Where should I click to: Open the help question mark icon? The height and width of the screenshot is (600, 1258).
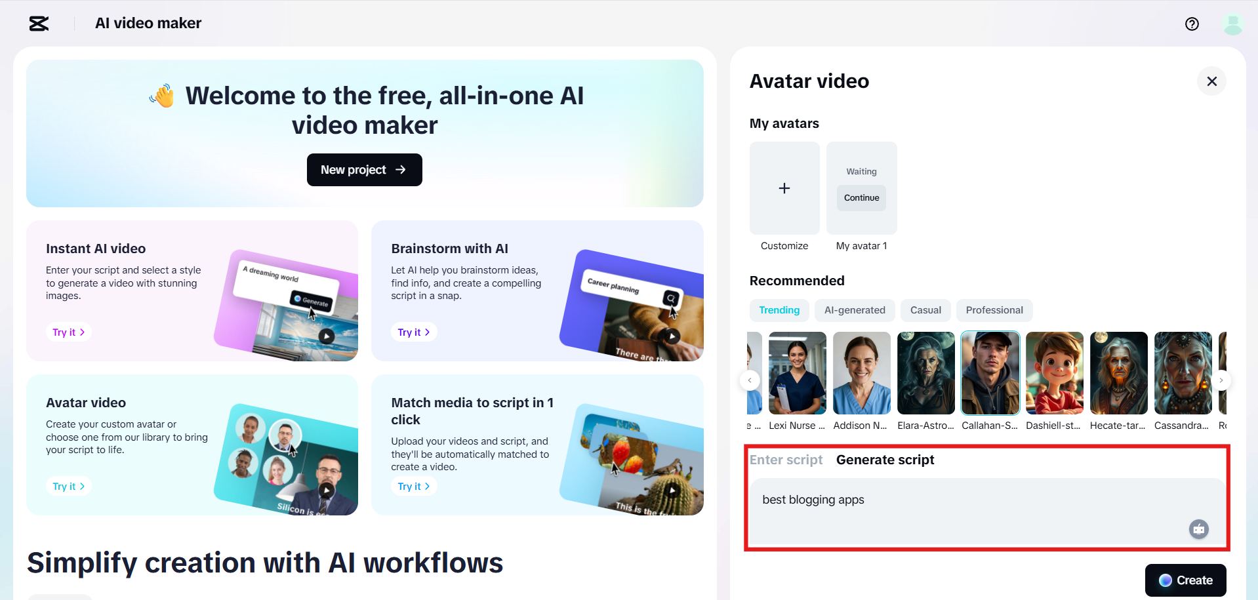(1192, 24)
